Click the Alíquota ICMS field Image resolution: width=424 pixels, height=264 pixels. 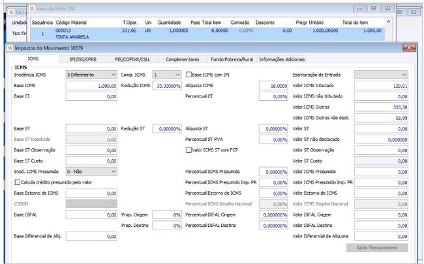pos(273,86)
